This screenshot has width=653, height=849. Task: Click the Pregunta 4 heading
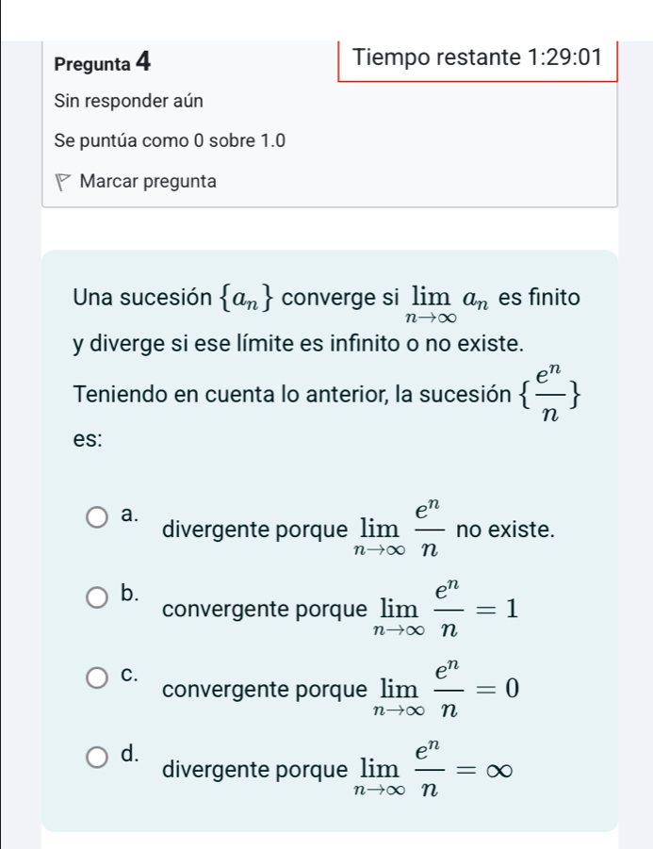coord(104,64)
